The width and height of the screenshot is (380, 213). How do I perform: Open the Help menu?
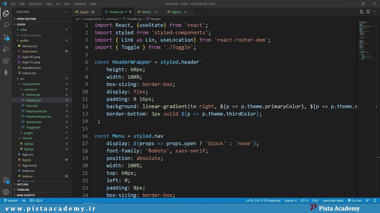(93, 4)
